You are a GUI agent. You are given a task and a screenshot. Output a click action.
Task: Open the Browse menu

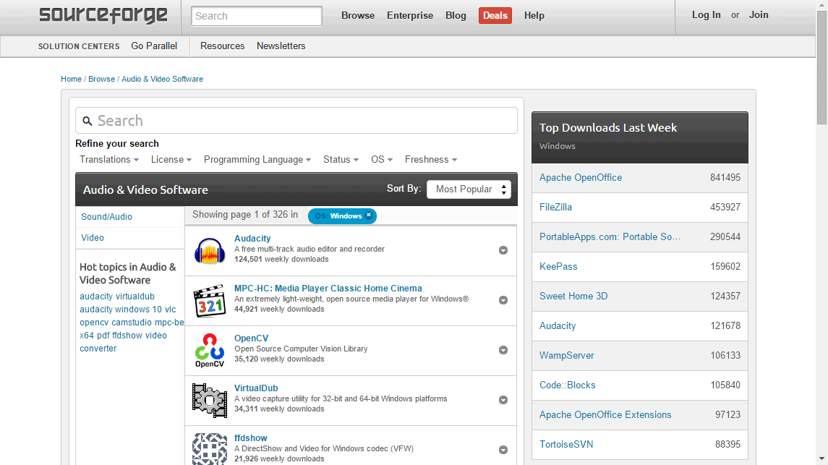click(x=358, y=15)
